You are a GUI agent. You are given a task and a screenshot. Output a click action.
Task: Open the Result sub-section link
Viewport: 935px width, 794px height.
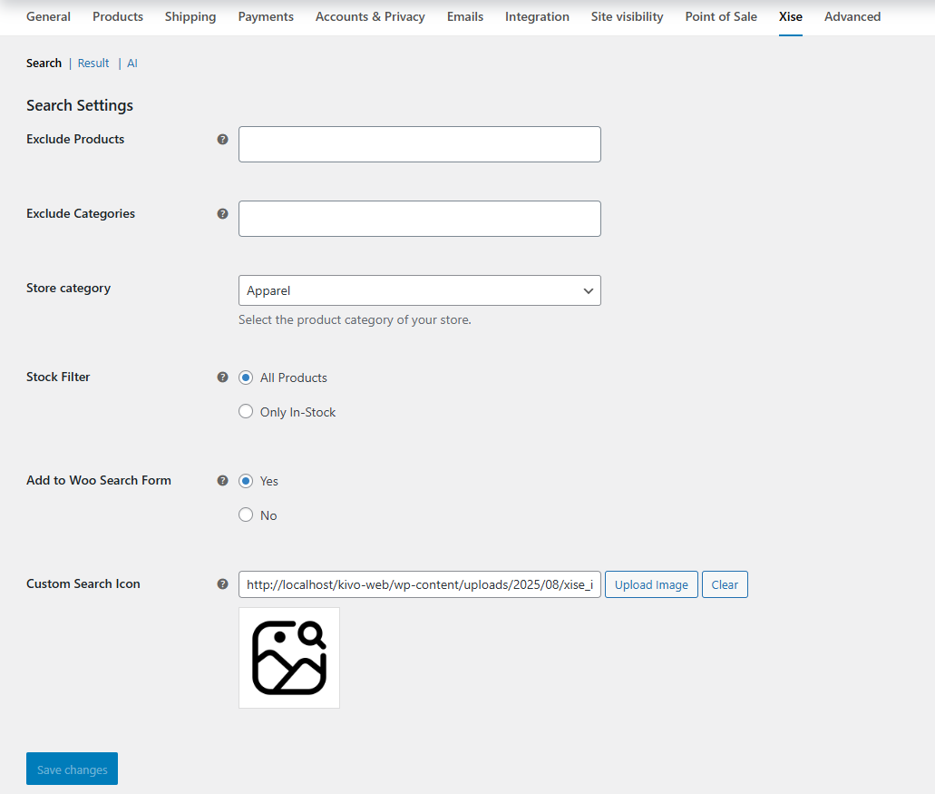[x=93, y=64]
